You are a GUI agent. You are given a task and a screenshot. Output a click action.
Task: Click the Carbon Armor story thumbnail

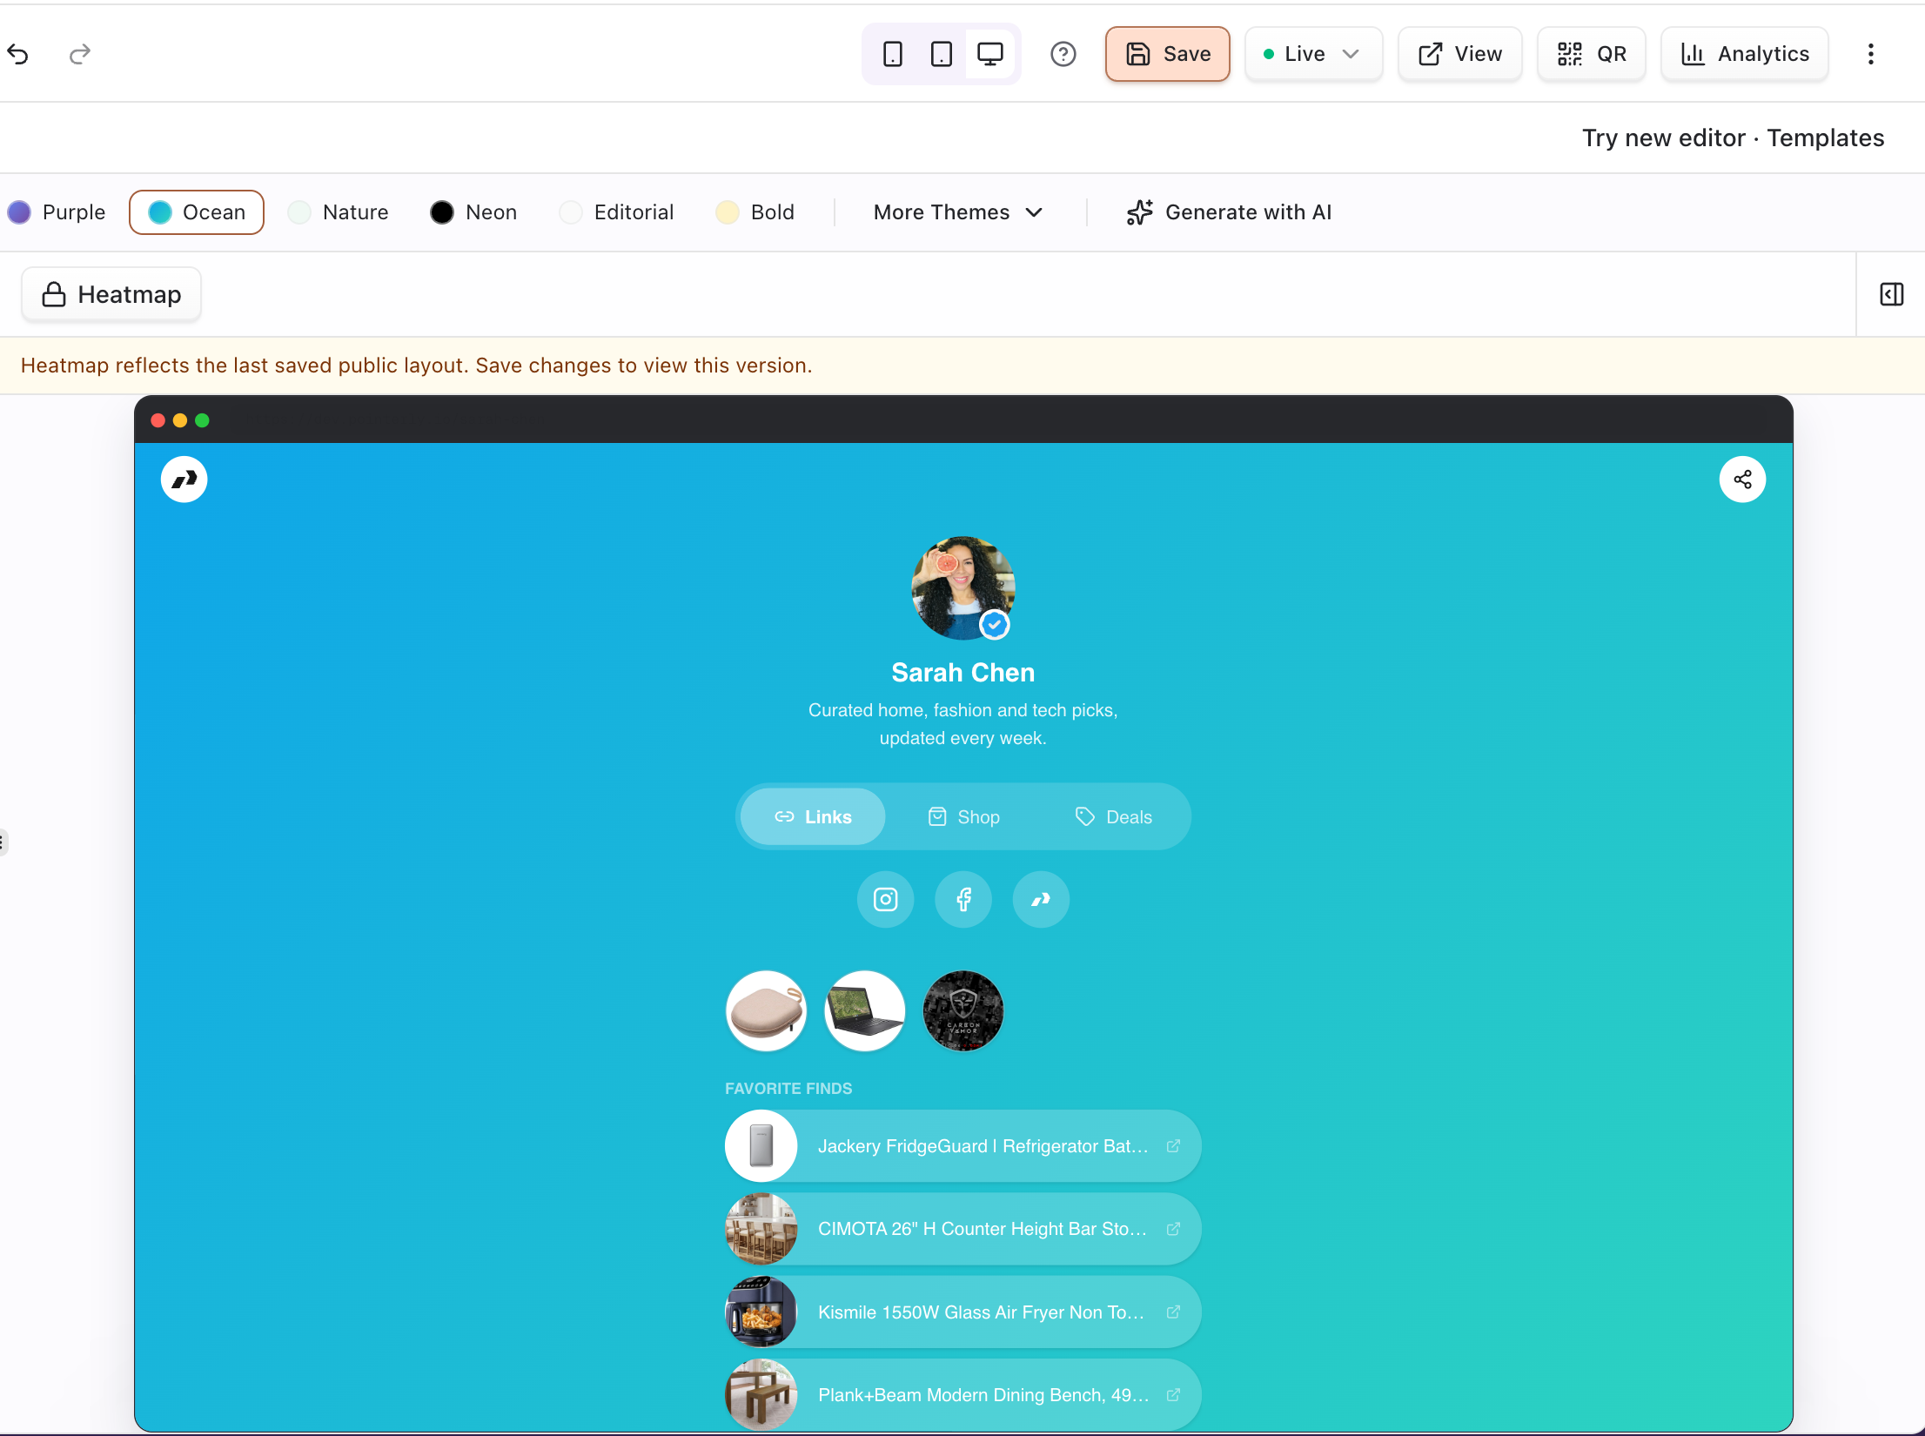(x=962, y=1010)
